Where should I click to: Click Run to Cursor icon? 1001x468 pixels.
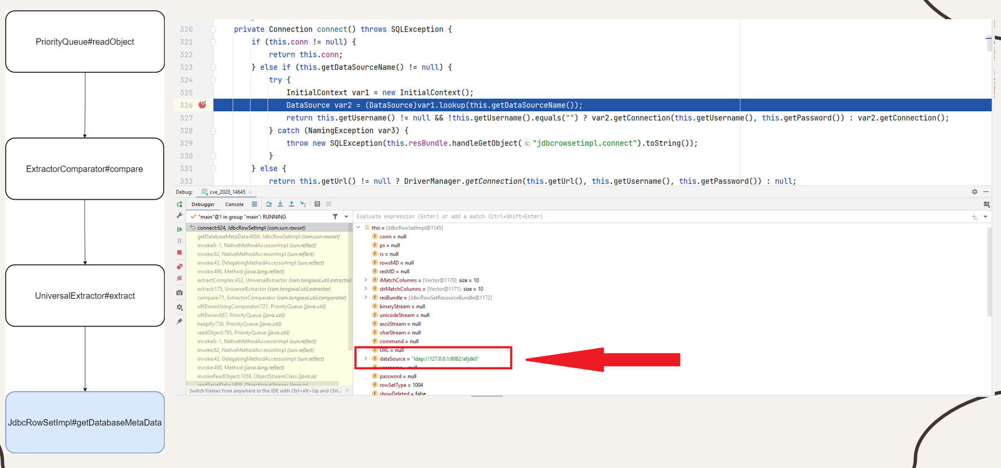click(303, 204)
